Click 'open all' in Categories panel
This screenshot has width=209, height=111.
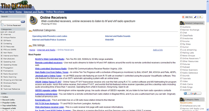tap(4, 32)
